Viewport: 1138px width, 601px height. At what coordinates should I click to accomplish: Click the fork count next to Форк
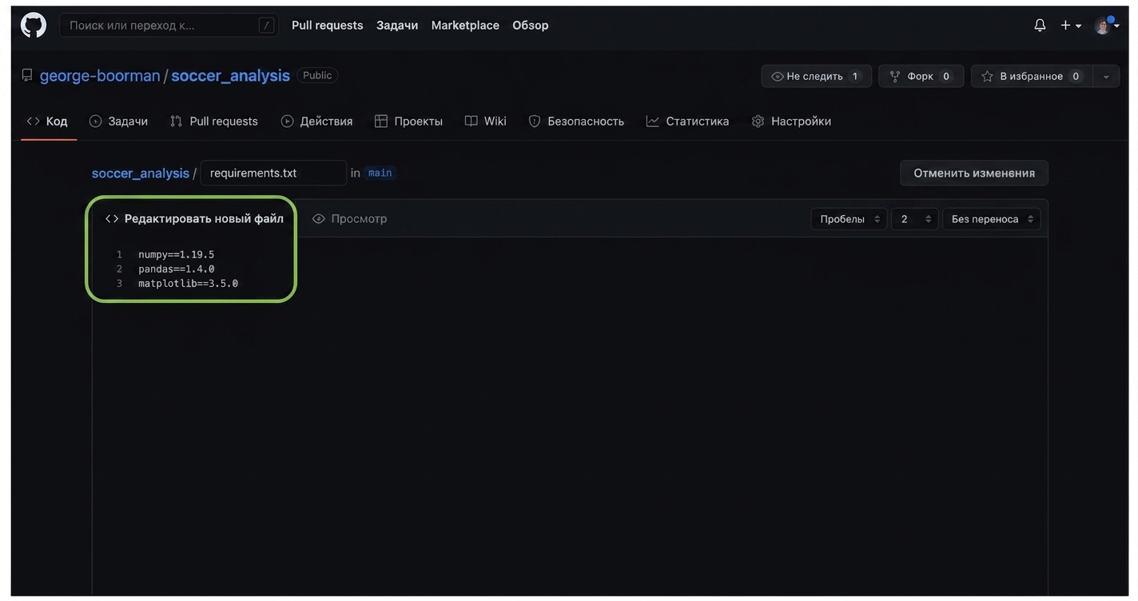click(x=946, y=77)
